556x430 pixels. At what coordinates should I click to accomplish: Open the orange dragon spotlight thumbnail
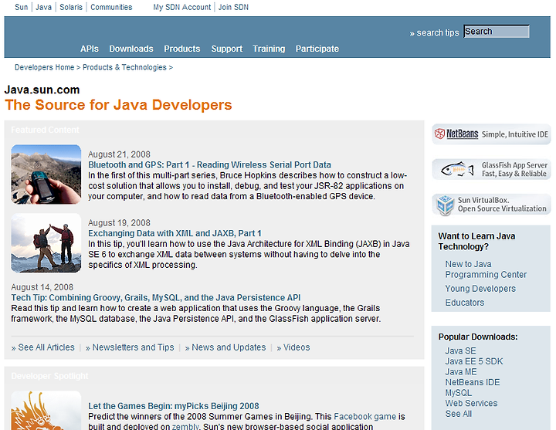pyautogui.click(x=46, y=411)
